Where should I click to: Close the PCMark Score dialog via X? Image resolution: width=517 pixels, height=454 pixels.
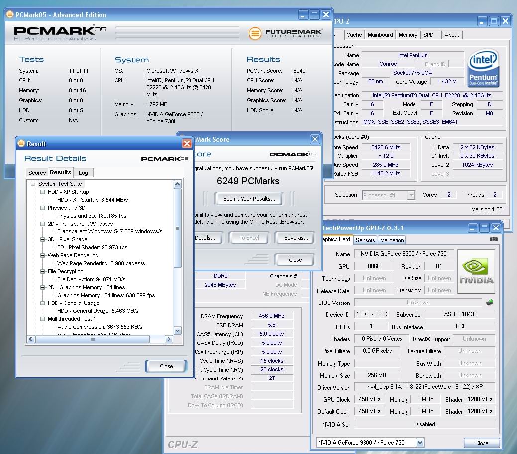pos(315,139)
